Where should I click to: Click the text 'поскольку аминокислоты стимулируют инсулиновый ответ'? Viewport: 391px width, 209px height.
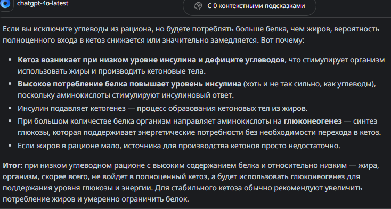(x=126, y=95)
